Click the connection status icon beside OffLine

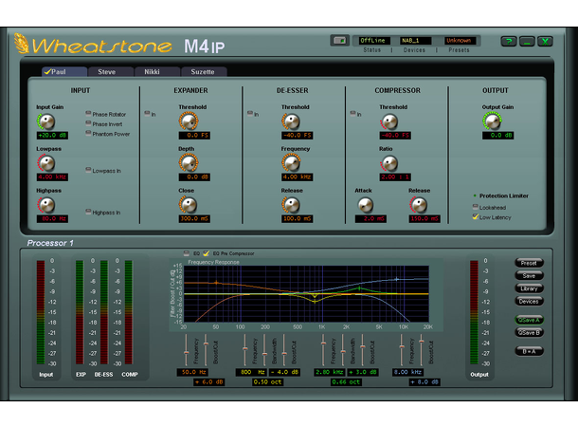339,40
